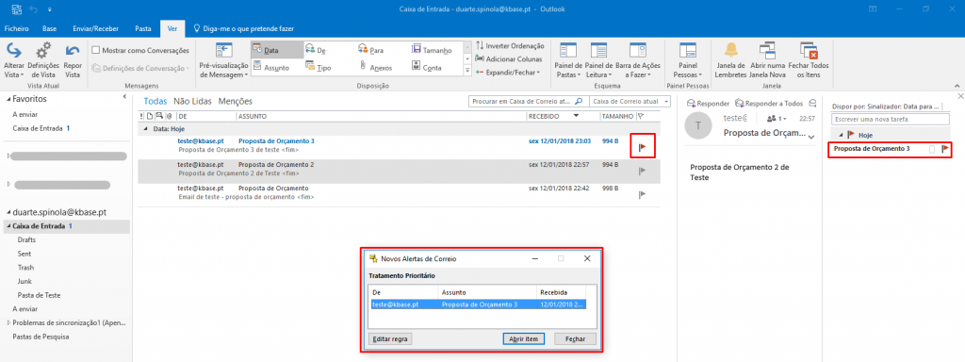Viewport: 965px width, 362px height.
Task: Select Menções filter
Action: click(235, 102)
